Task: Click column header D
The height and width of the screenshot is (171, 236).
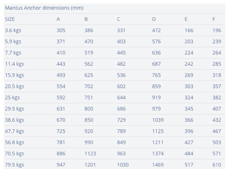Action: coord(154,19)
